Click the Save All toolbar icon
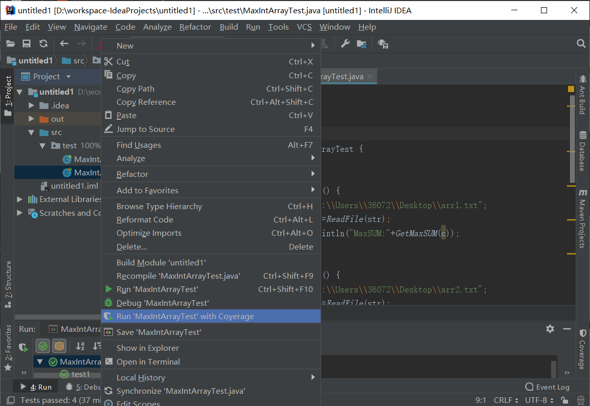The image size is (590, 406). click(27, 44)
